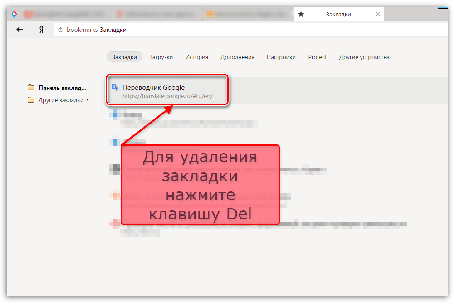The height and width of the screenshot is (303, 455).
Task: Go to the Дополнения section
Action: point(237,57)
